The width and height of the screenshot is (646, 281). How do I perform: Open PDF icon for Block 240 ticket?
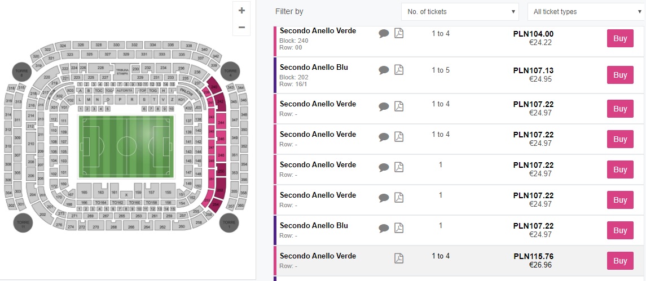tap(399, 34)
